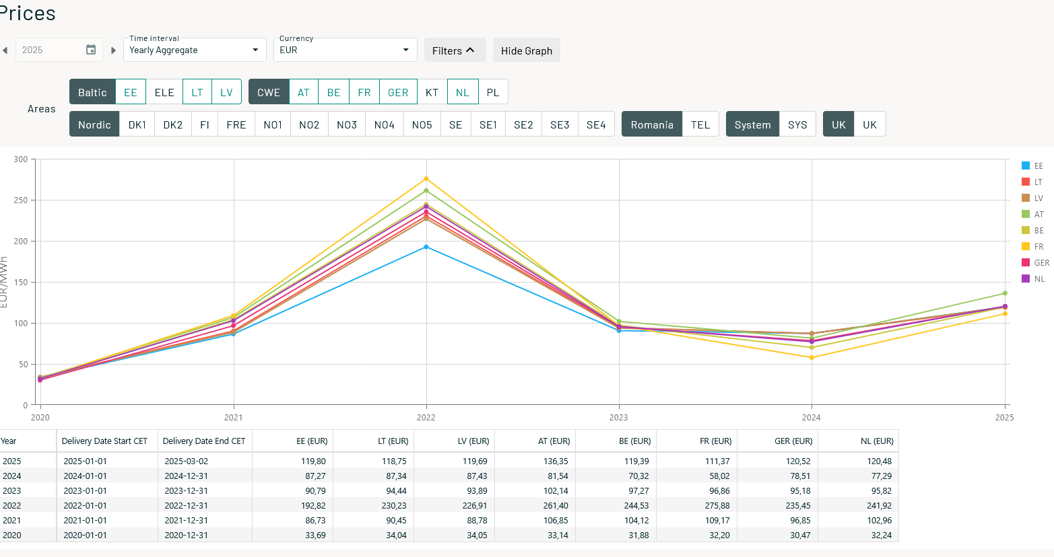Select the CWE area group

click(269, 92)
